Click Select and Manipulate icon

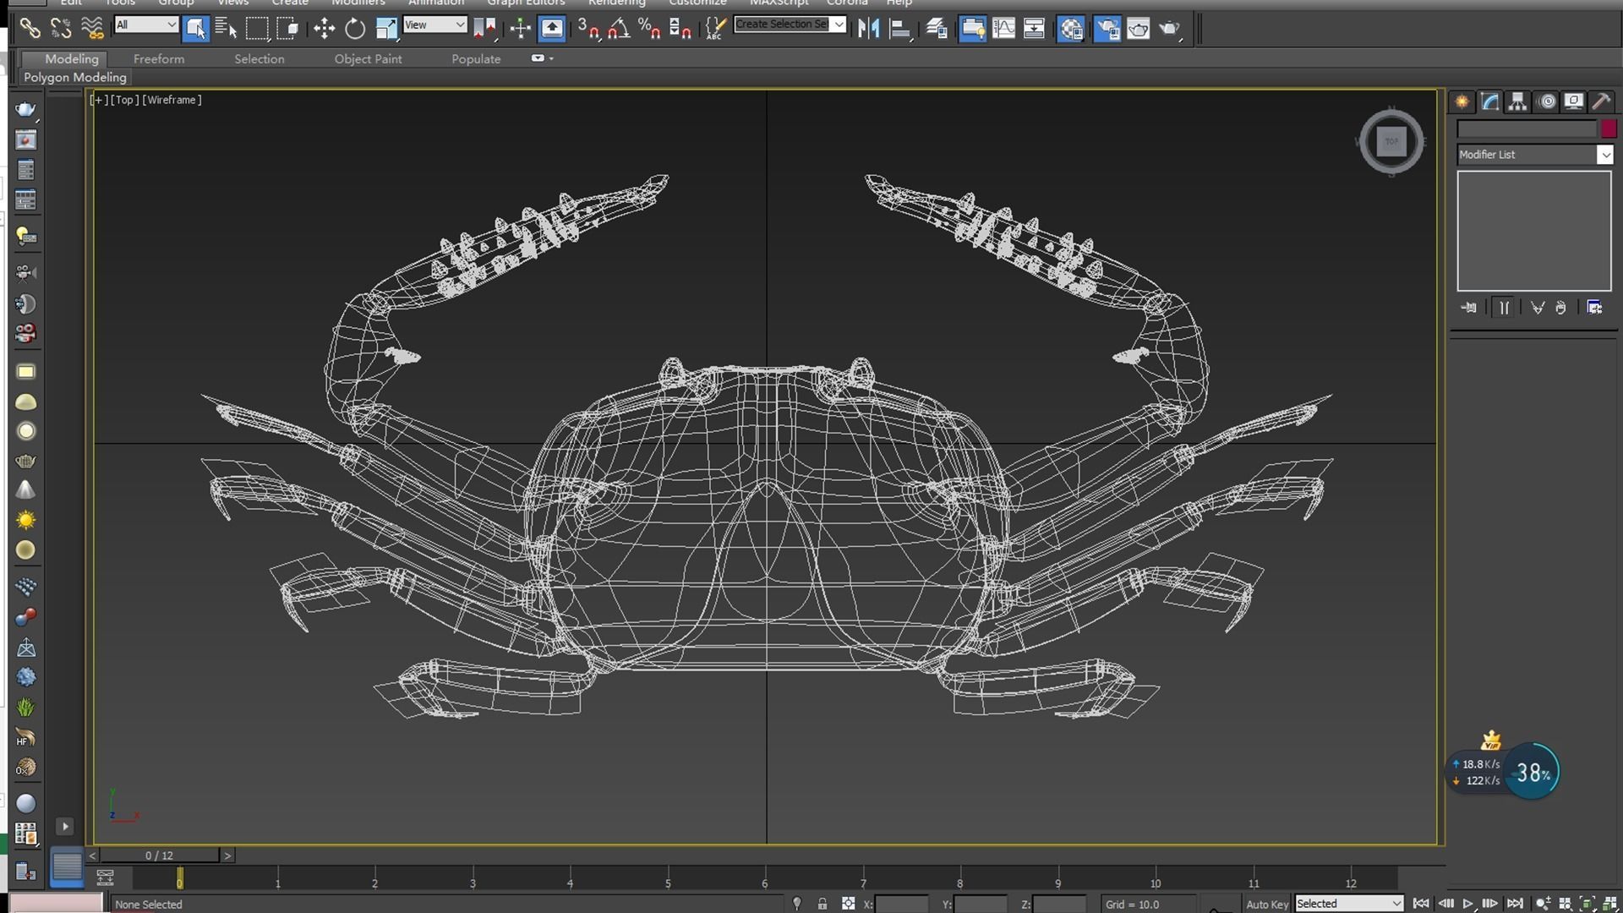coord(521,29)
